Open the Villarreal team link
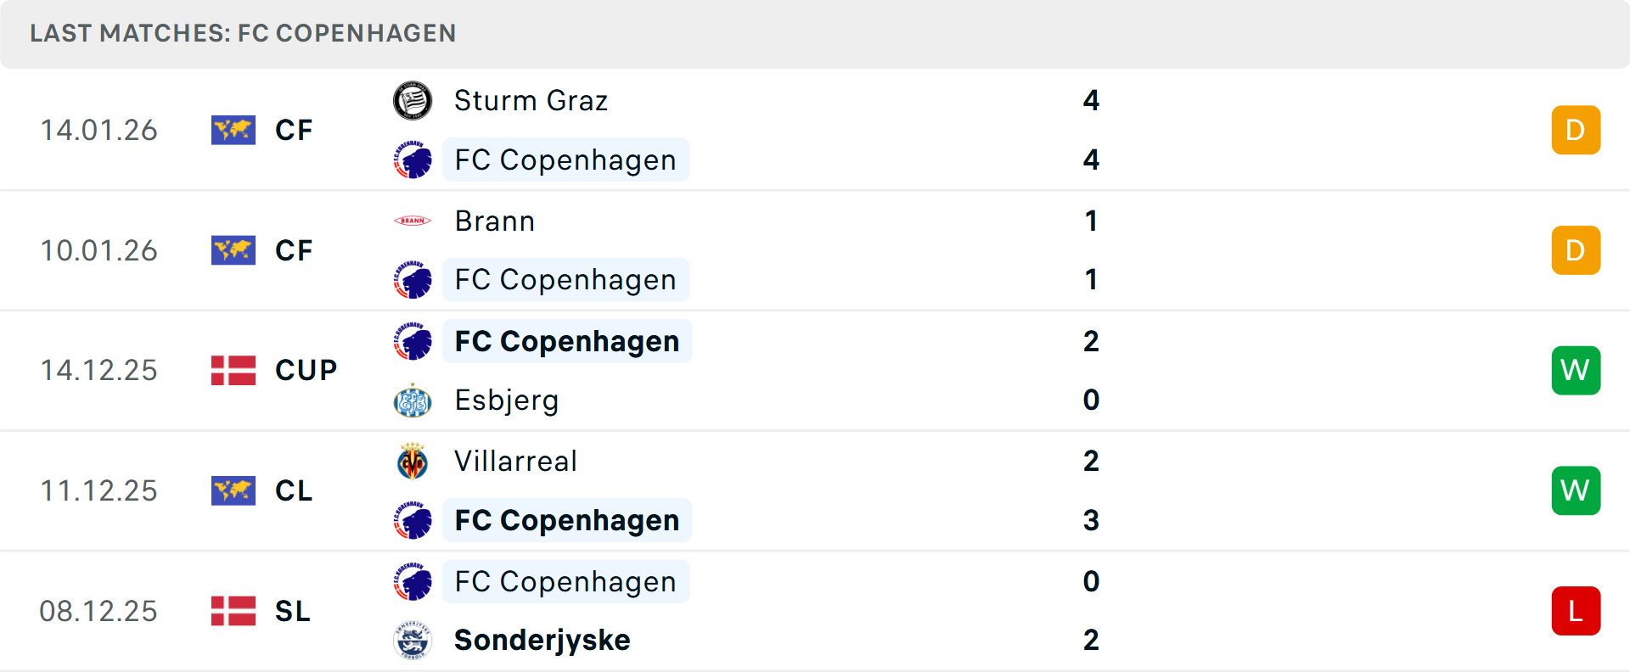 click(515, 462)
